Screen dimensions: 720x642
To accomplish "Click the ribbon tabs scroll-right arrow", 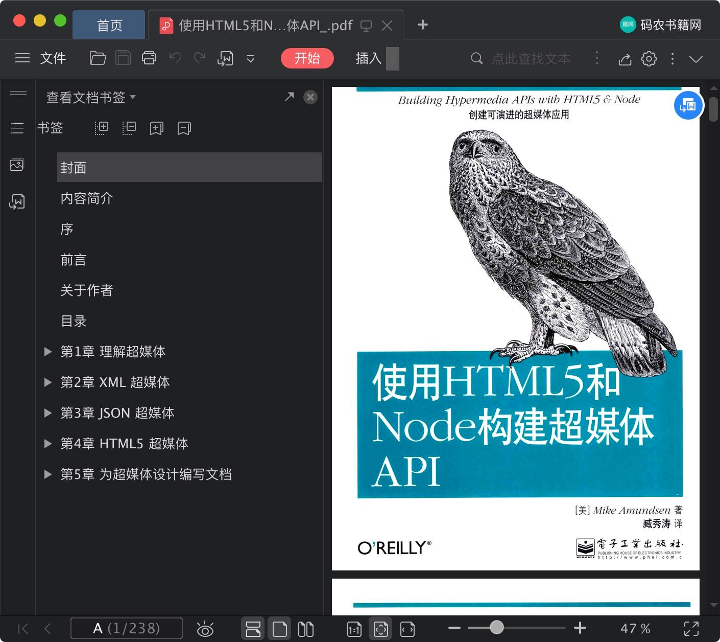I will click(x=392, y=59).
